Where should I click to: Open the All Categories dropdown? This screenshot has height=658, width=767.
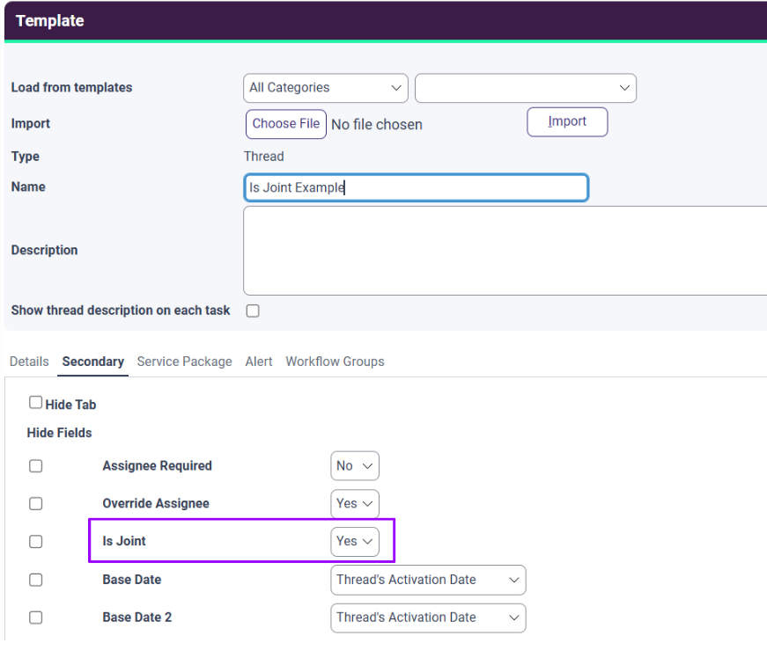coord(325,88)
